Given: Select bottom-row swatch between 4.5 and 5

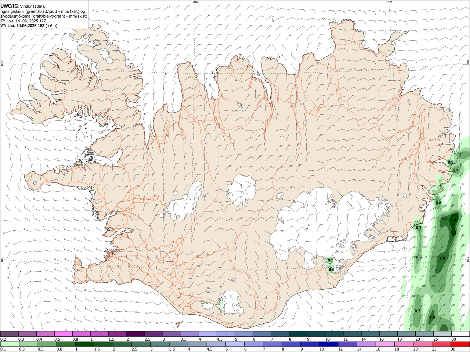Looking at the screenshot, I should click(x=216, y=344).
